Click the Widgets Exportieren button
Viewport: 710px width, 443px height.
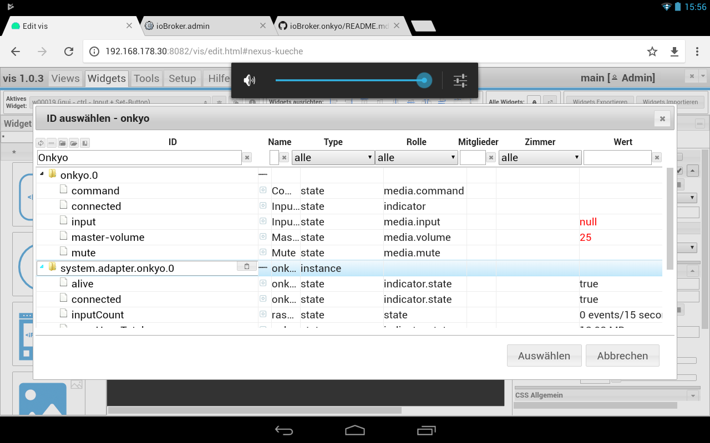600,102
